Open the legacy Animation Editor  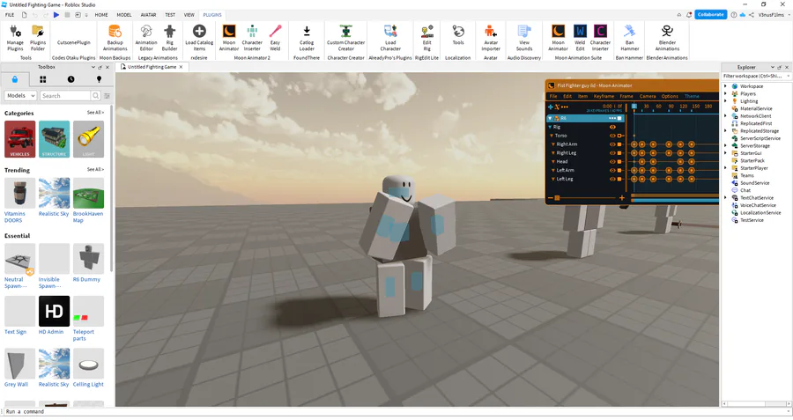[146, 38]
